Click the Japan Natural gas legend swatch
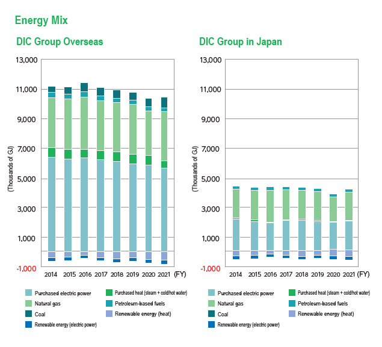 point(212,303)
